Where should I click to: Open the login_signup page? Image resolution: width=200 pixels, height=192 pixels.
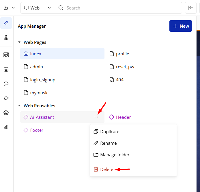pyautogui.click(x=42, y=80)
